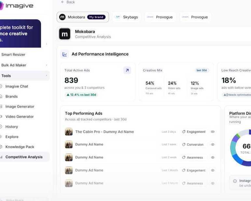Open History page
251x201 pixels.
coord(12,127)
